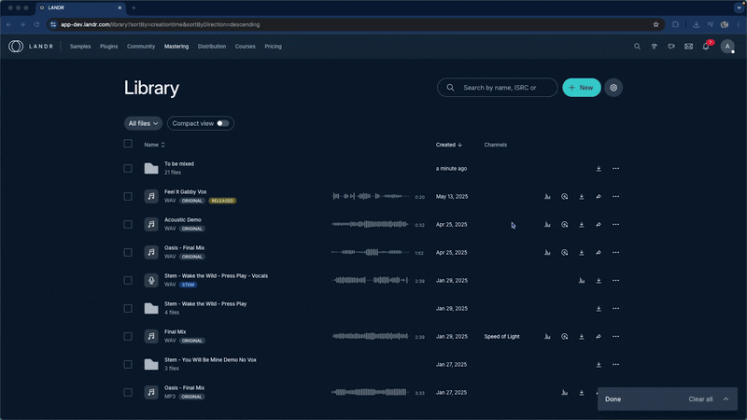The image size is (747, 420).
Task: Sort the list by Name column
Action: [154, 145]
